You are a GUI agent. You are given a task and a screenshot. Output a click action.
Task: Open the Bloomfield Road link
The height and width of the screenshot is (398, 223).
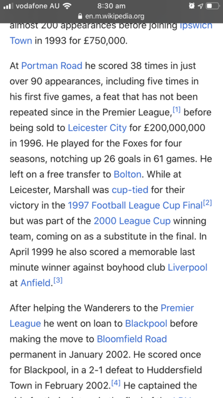(x=132, y=339)
